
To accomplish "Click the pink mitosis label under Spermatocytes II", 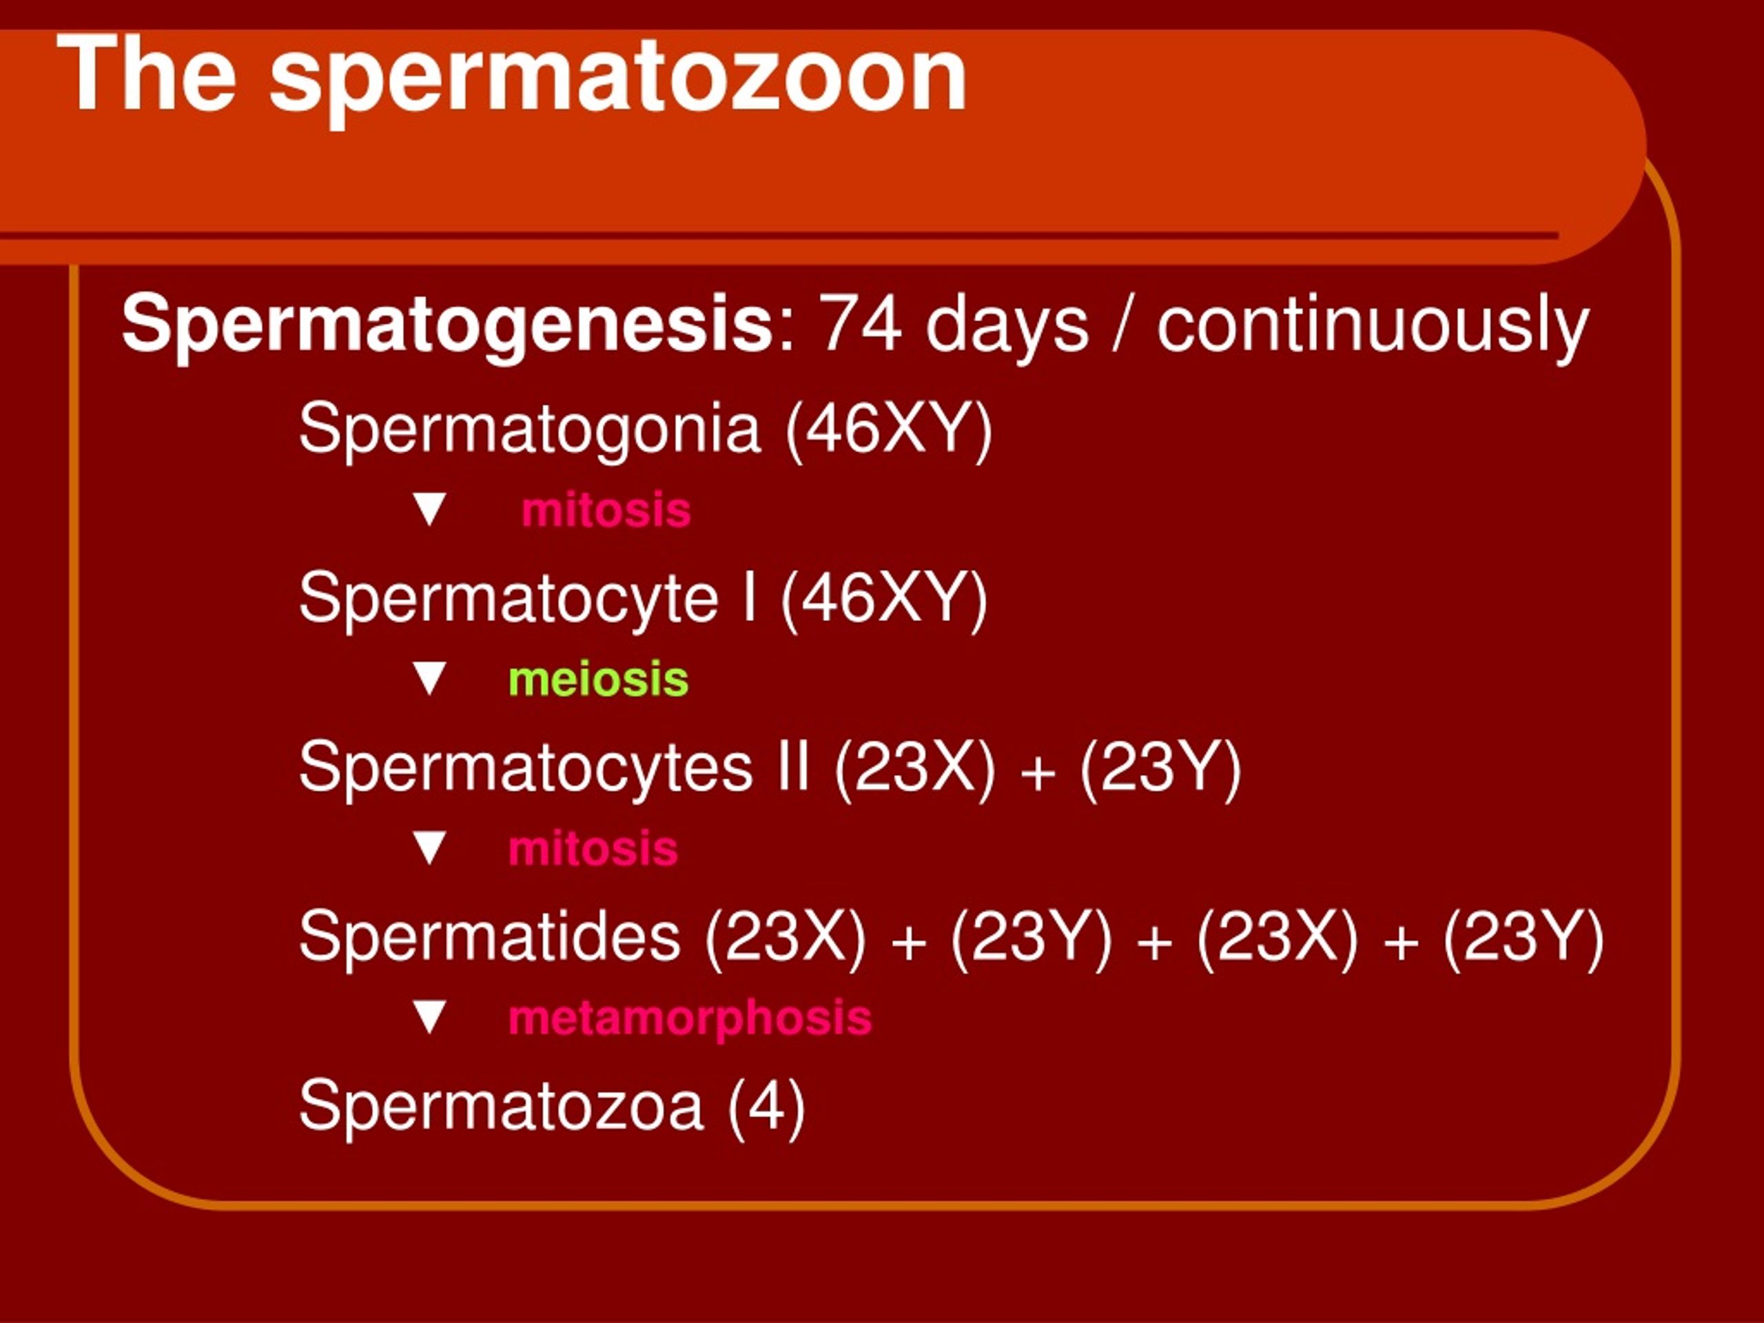I will point(593,848).
